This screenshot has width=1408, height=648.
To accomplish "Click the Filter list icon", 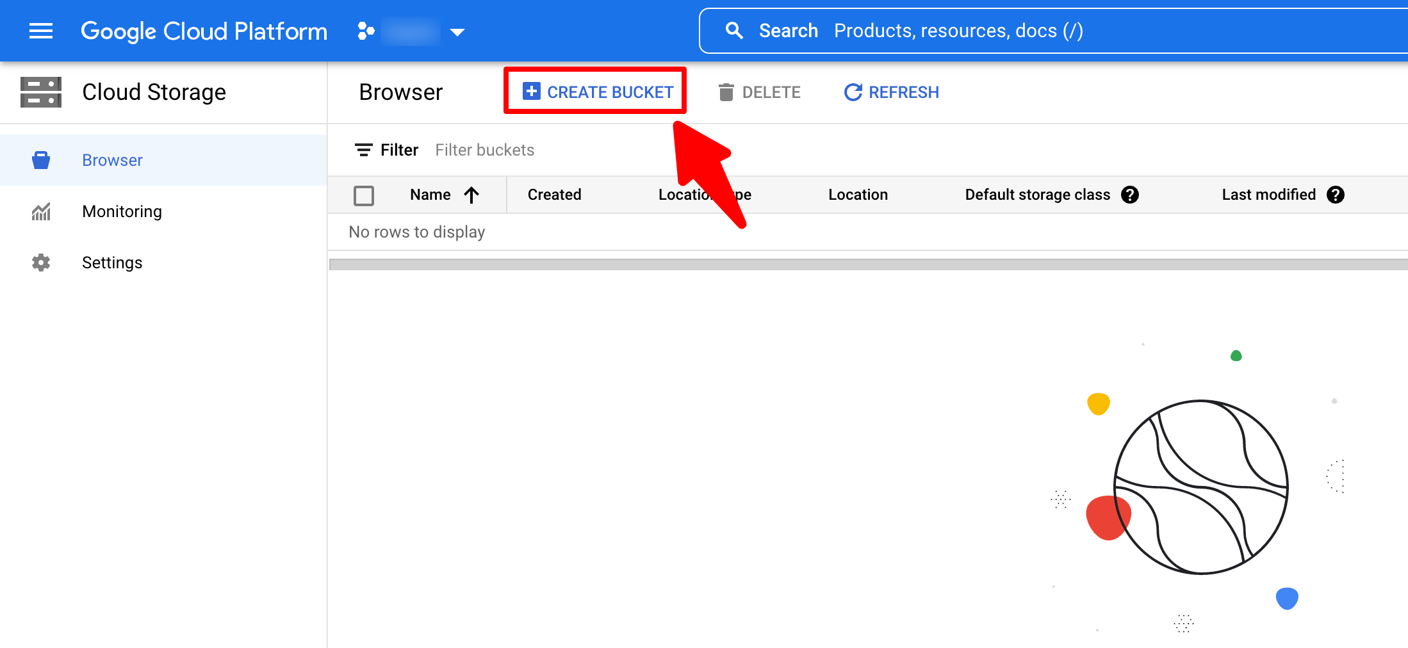I will coord(364,150).
